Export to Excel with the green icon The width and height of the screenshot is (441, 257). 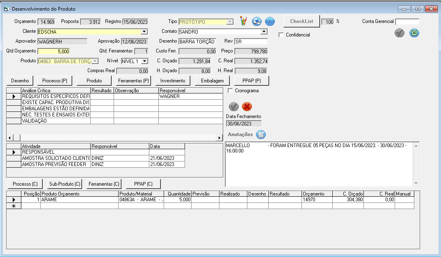tap(414, 33)
